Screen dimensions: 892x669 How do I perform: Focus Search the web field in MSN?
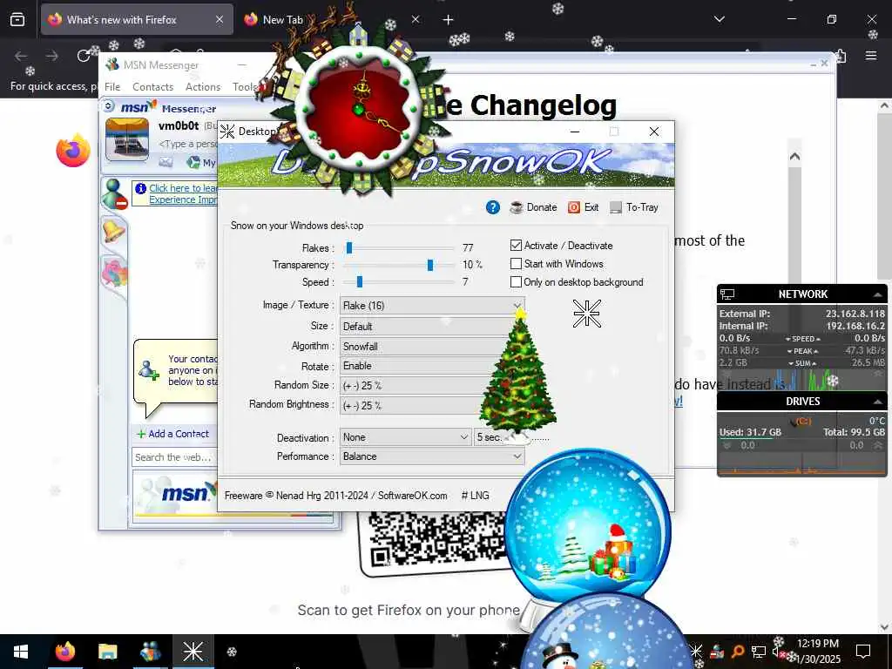point(174,457)
